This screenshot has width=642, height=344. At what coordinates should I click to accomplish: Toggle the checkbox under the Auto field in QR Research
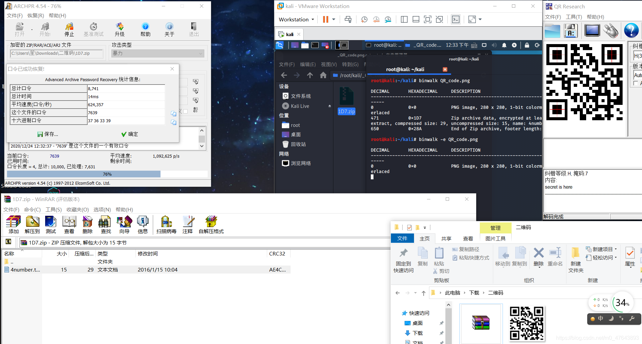636,83
